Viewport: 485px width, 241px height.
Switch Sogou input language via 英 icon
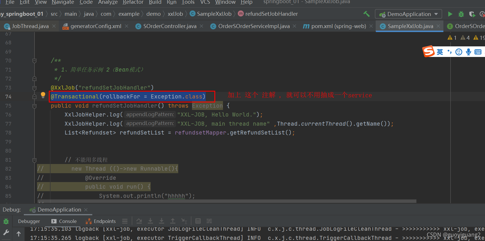coord(440,52)
